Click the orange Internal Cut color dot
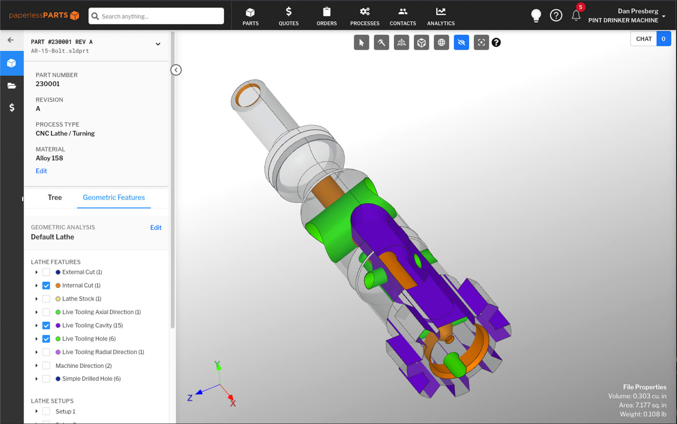677x424 pixels. point(58,285)
